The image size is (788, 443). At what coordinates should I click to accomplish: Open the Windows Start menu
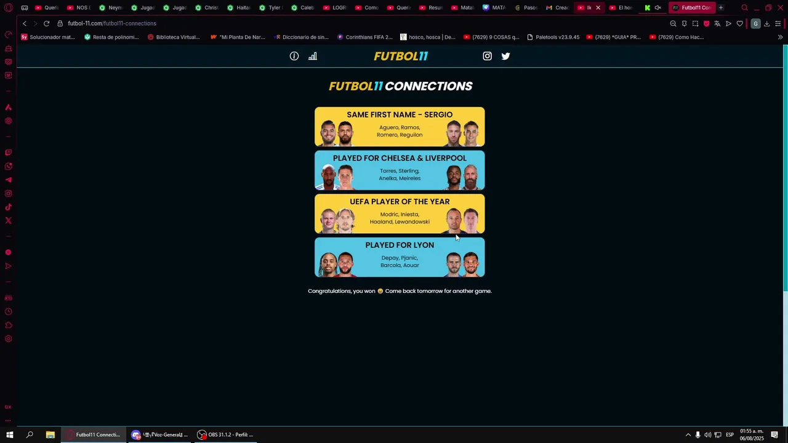point(9,434)
